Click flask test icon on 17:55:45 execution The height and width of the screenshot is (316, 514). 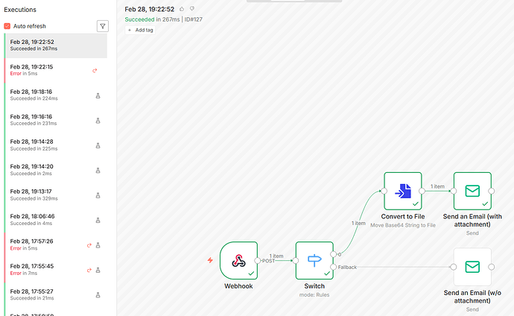coord(98,270)
